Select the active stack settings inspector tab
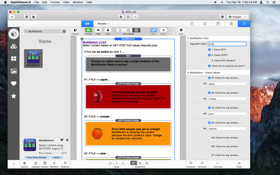Image resolution: width=280 pixels, height=175 pixels. [244, 24]
